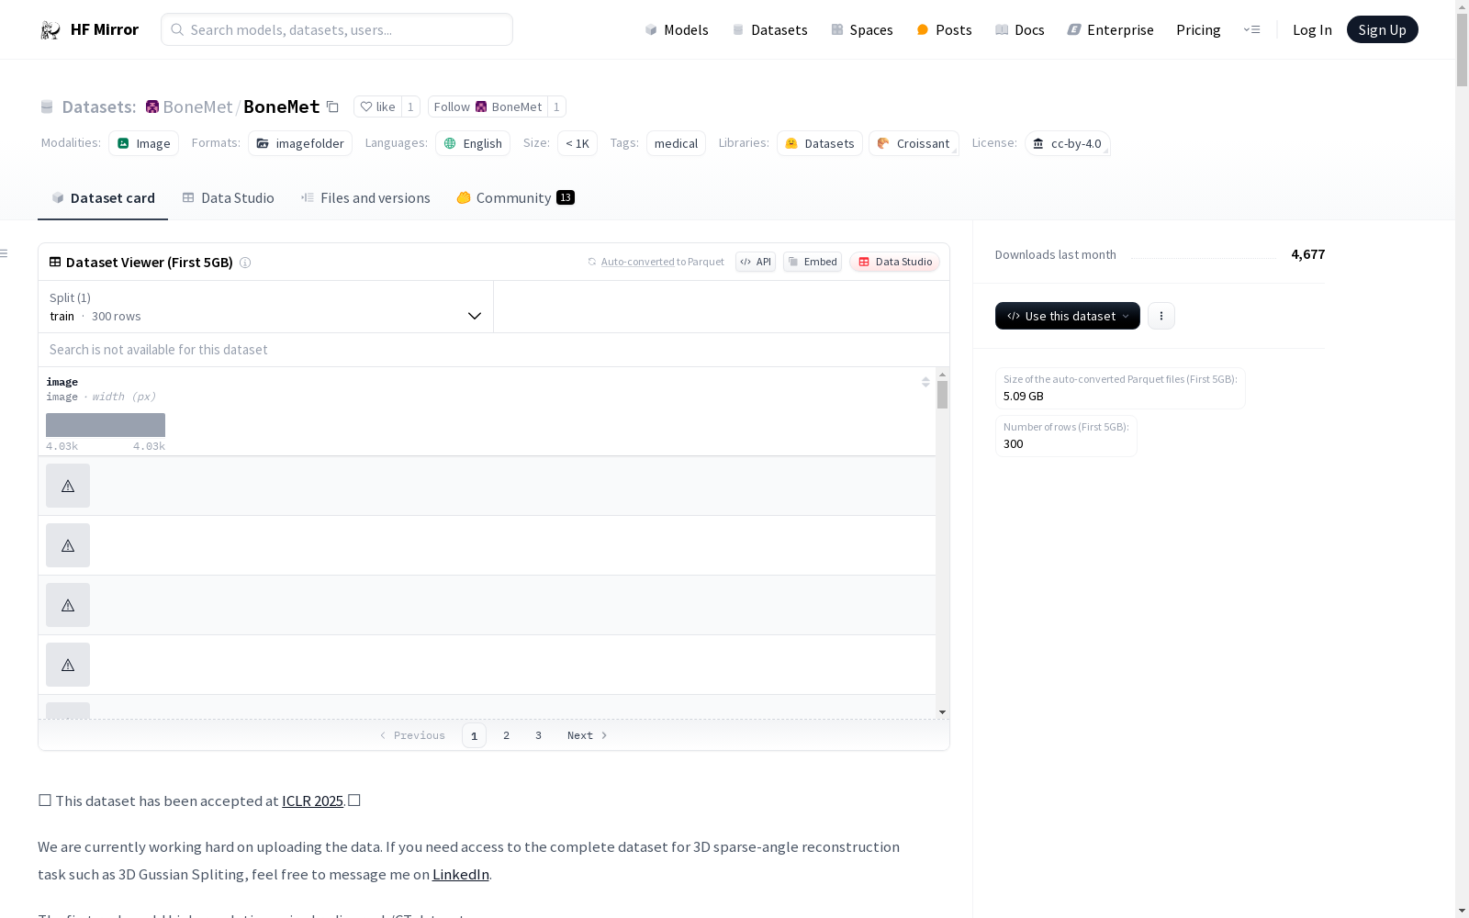Open the cc-by-4.0 license tag
Screen dimensions: 1469x918
tap(1068, 144)
